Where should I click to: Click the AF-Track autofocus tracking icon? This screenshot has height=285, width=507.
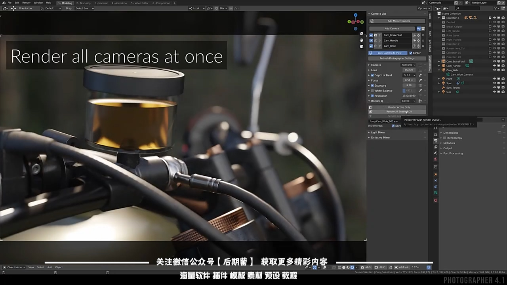(402, 267)
